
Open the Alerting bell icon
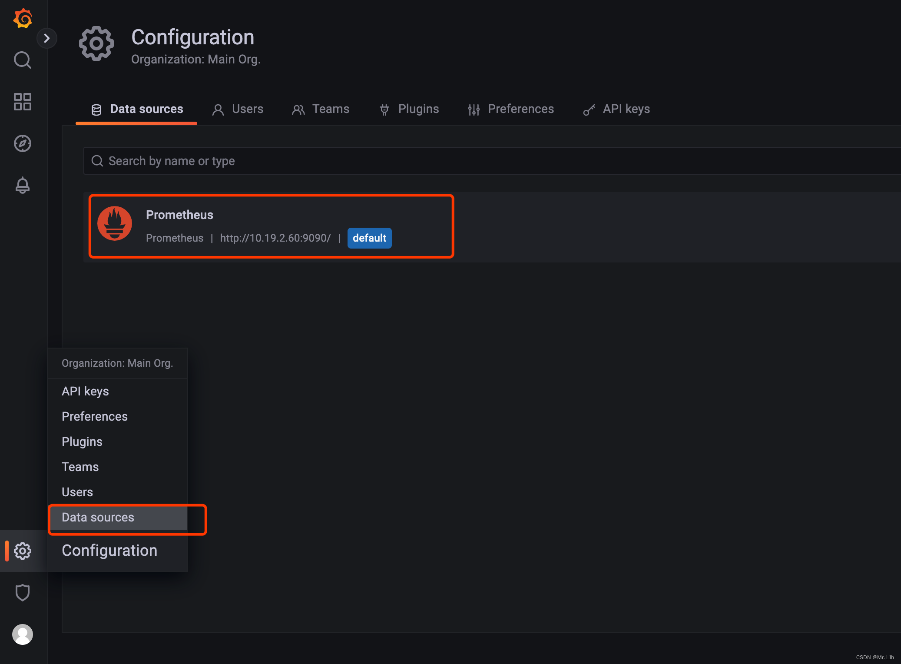[23, 186]
